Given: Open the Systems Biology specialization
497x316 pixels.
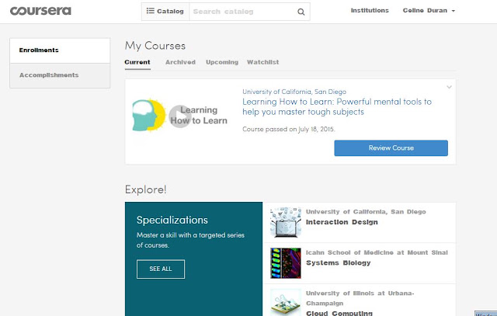Looking at the screenshot, I should coord(339,263).
